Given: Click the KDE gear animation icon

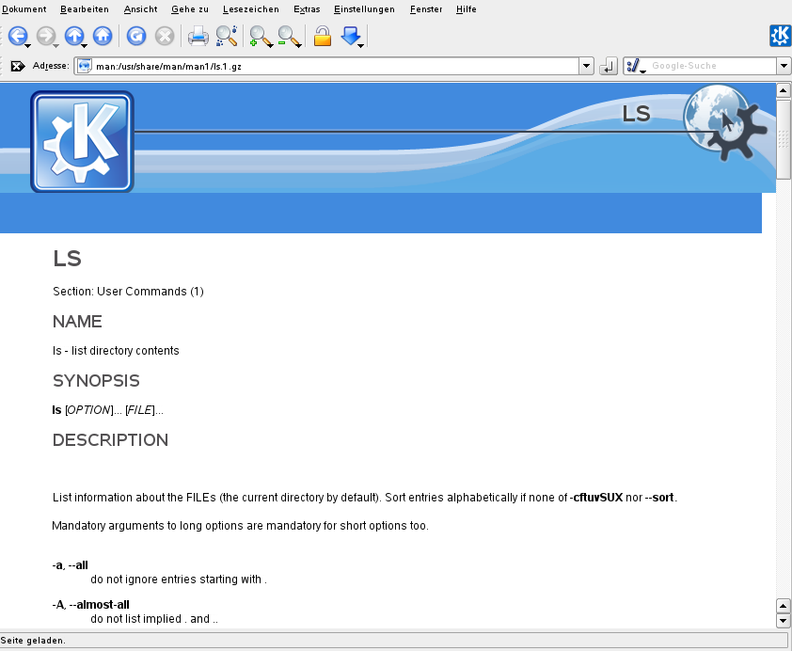Looking at the screenshot, I should tap(781, 36).
